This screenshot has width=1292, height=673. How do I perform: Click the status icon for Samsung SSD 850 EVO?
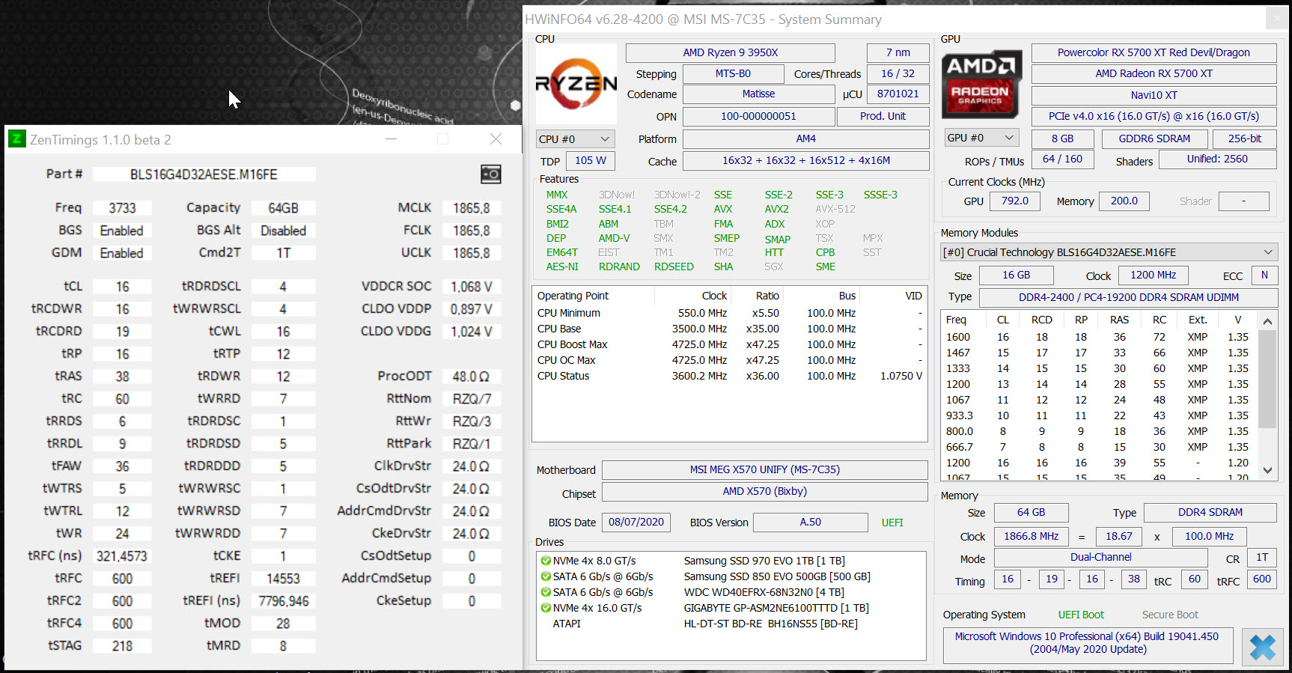click(546, 576)
